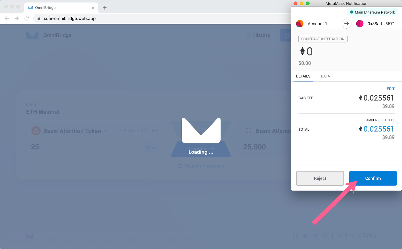The width and height of the screenshot is (402, 249).
Task: Click the destination token placeholder icon
Action: (248, 131)
